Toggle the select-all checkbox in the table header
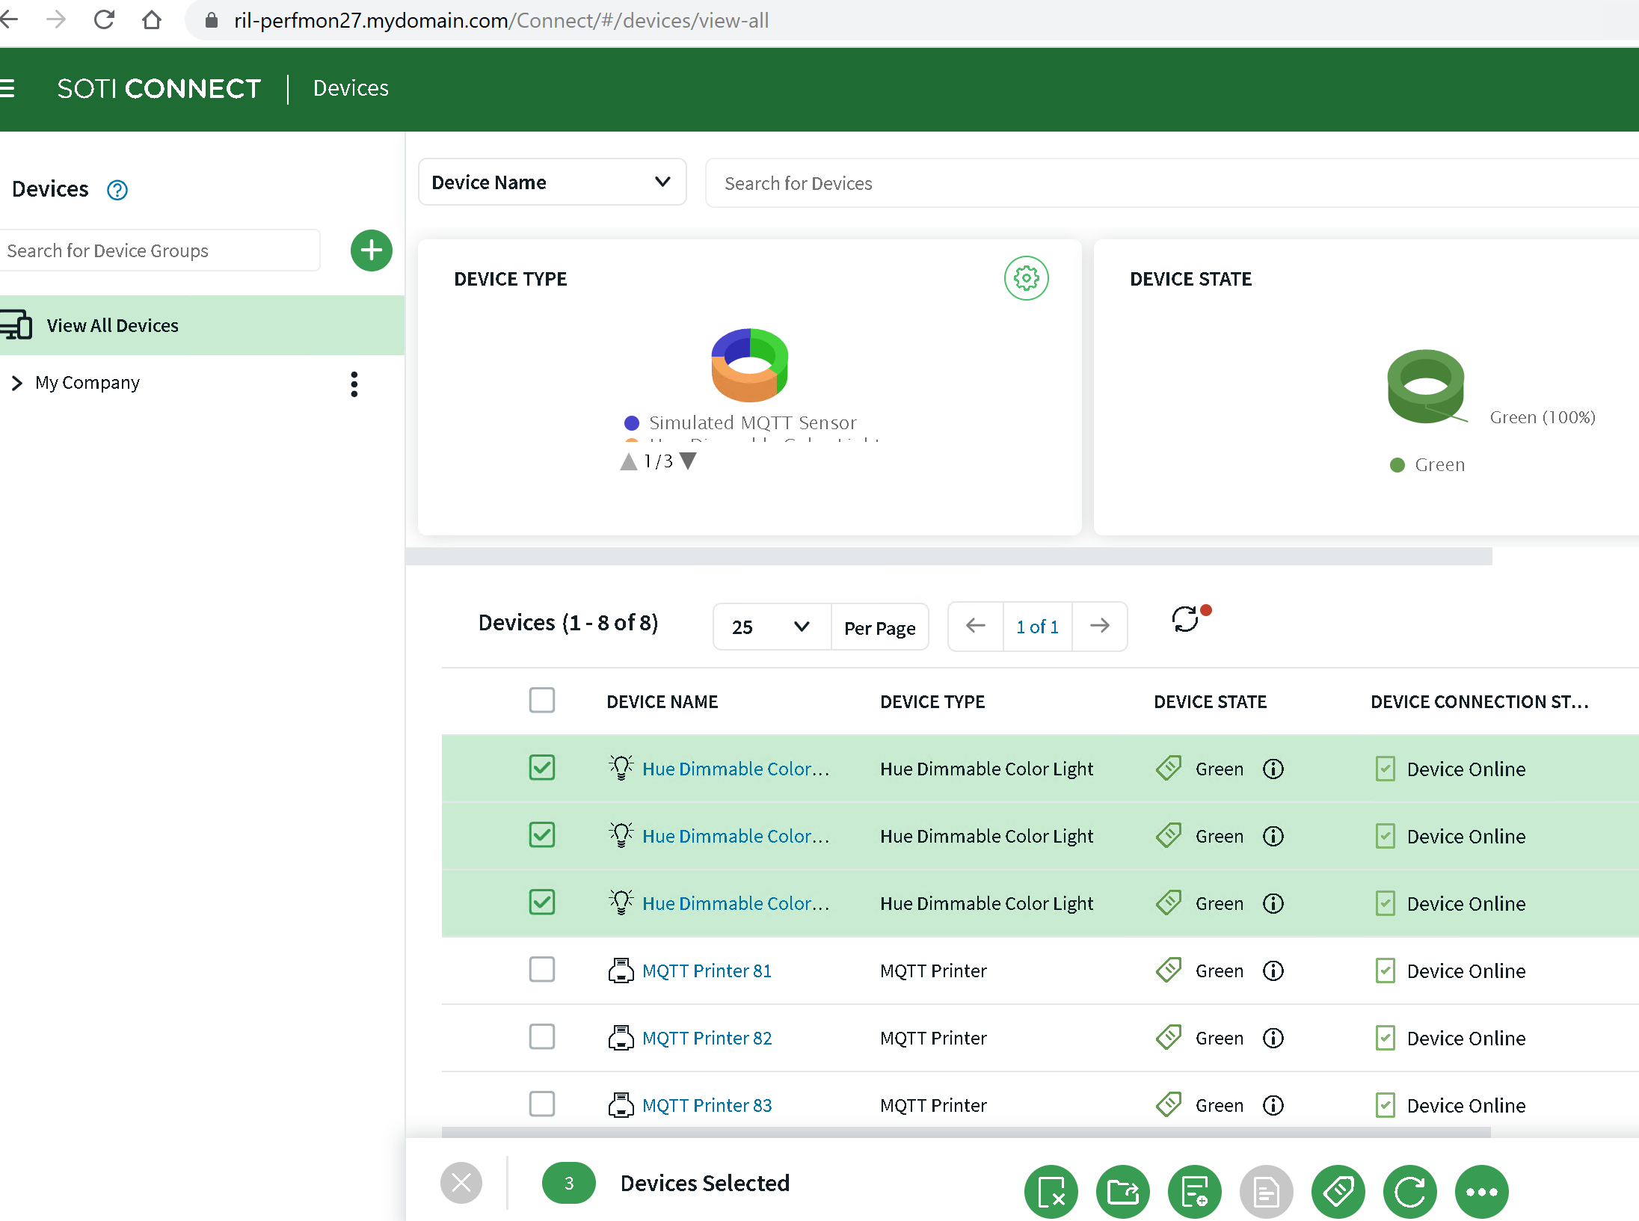1639x1221 pixels. [x=542, y=701]
